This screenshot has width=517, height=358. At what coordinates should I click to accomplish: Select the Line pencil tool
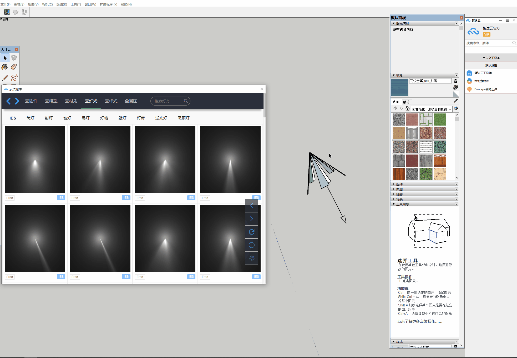pyautogui.click(x=5, y=78)
